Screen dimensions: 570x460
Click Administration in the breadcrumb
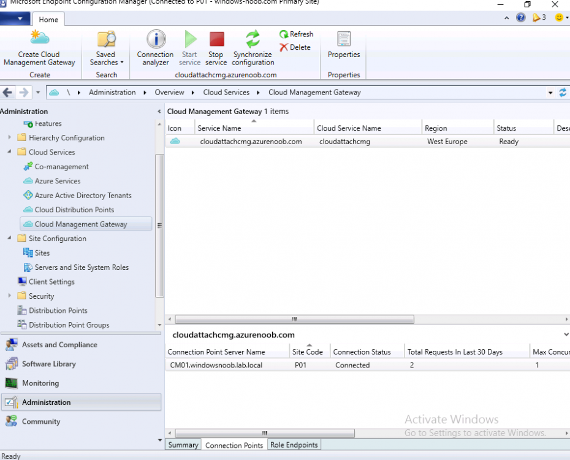pos(112,93)
